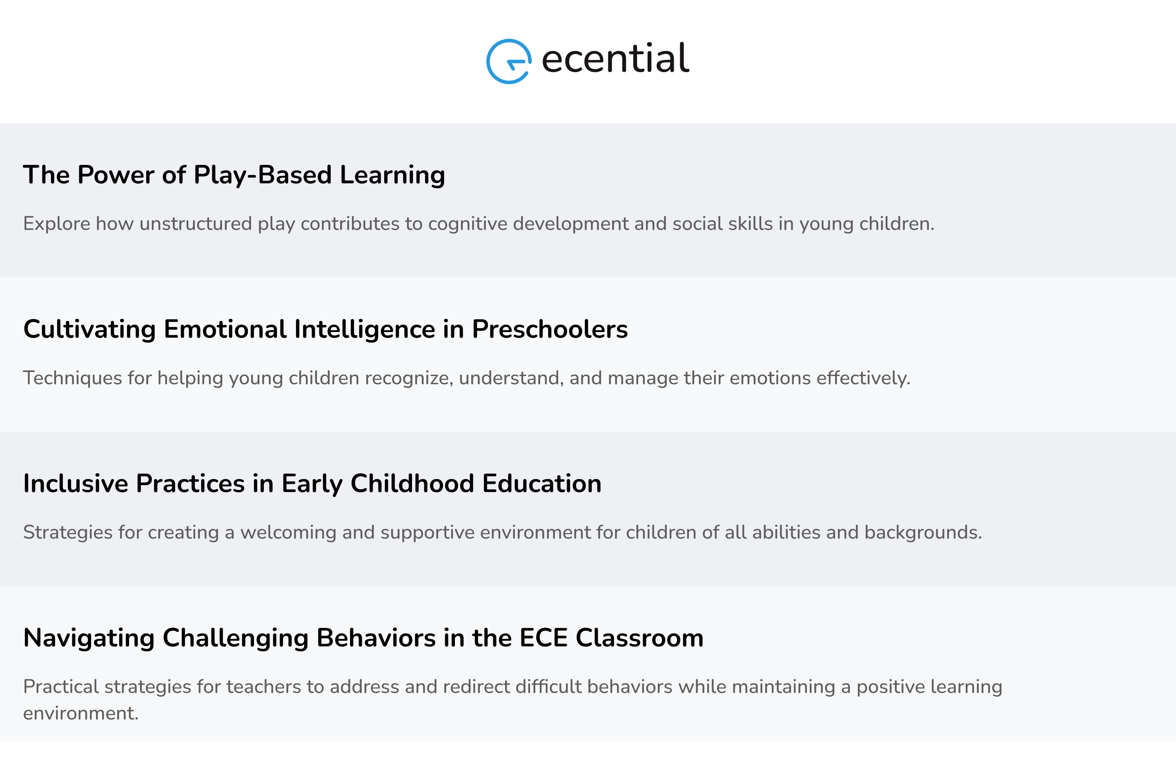Click the welcoming and supportive environment description
Screen dimensions: 1176x784
pyautogui.click(x=503, y=532)
